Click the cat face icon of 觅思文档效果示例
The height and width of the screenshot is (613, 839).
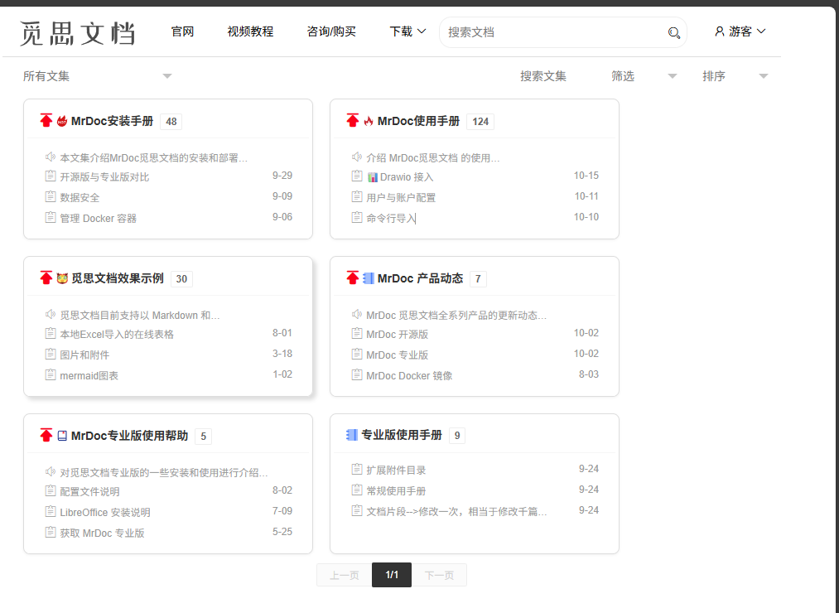point(62,278)
